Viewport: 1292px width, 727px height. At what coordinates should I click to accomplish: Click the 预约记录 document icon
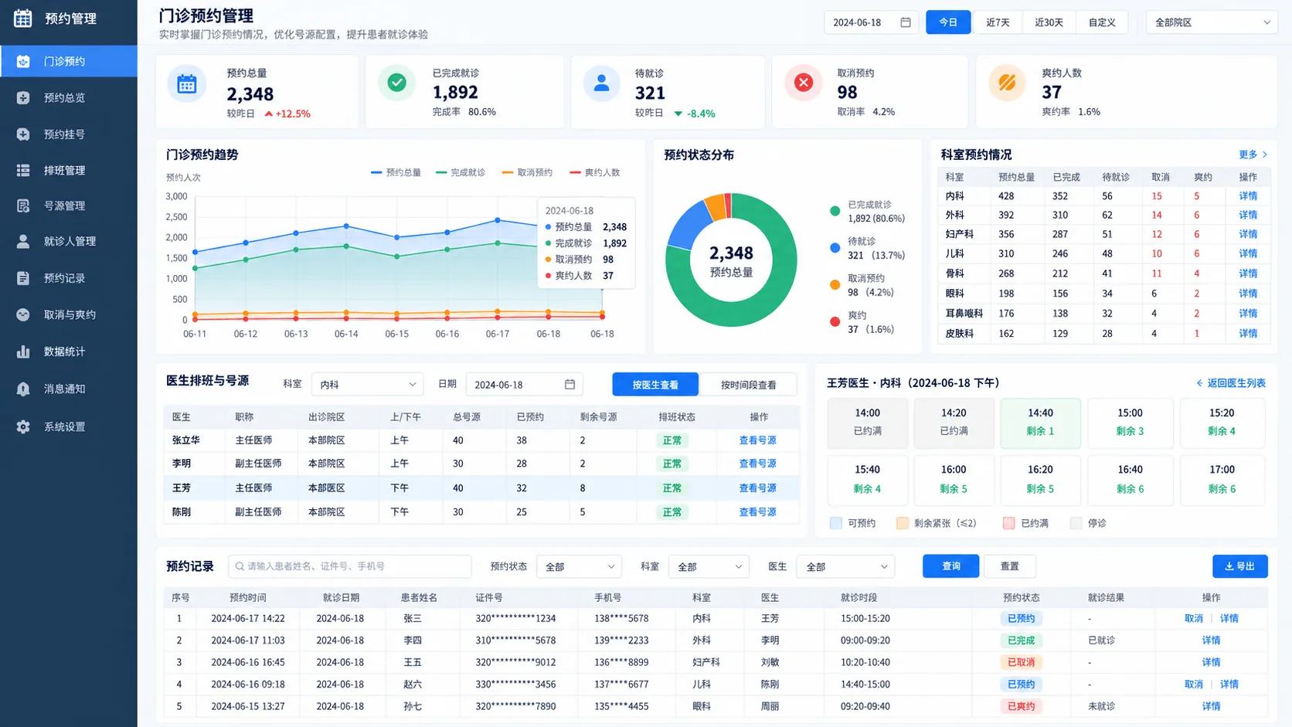pyautogui.click(x=23, y=278)
